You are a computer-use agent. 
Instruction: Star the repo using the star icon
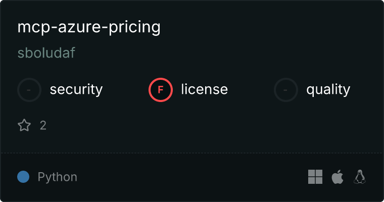pyautogui.click(x=24, y=125)
